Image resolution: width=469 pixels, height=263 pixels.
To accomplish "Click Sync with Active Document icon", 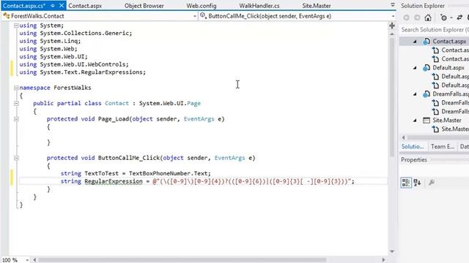I will click(x=459, y=18).
